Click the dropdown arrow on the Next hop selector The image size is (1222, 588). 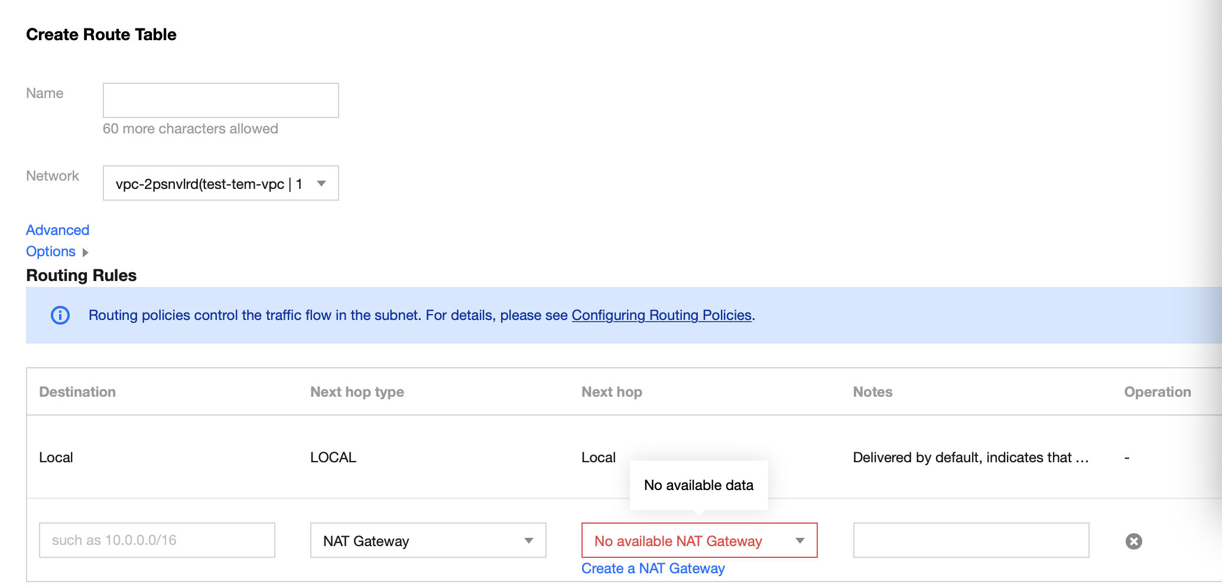pos(801,540)
